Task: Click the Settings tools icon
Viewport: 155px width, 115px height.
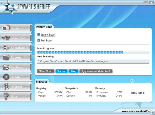Action: [6, 67]
